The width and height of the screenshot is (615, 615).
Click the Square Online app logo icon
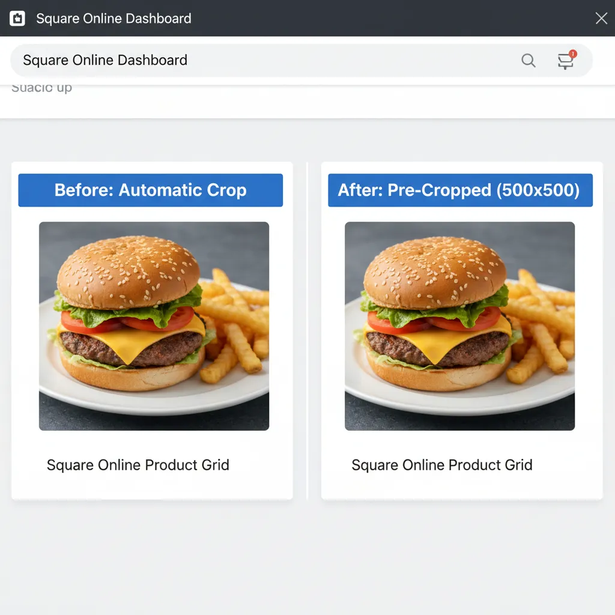click(x=17, y=19)
